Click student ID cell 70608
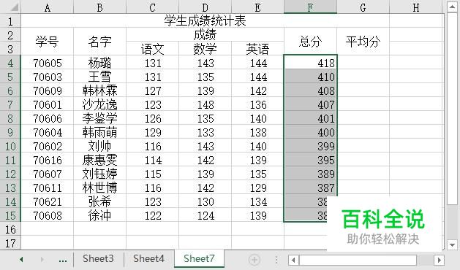The width and height of the screenshot is (460, 270). point(48,215)
